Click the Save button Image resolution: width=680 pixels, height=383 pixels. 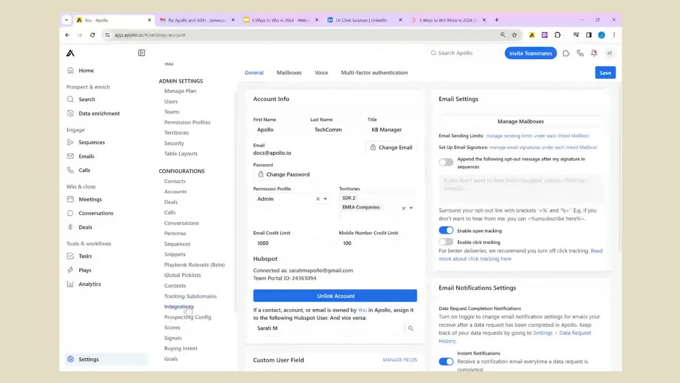click(605, 72)
